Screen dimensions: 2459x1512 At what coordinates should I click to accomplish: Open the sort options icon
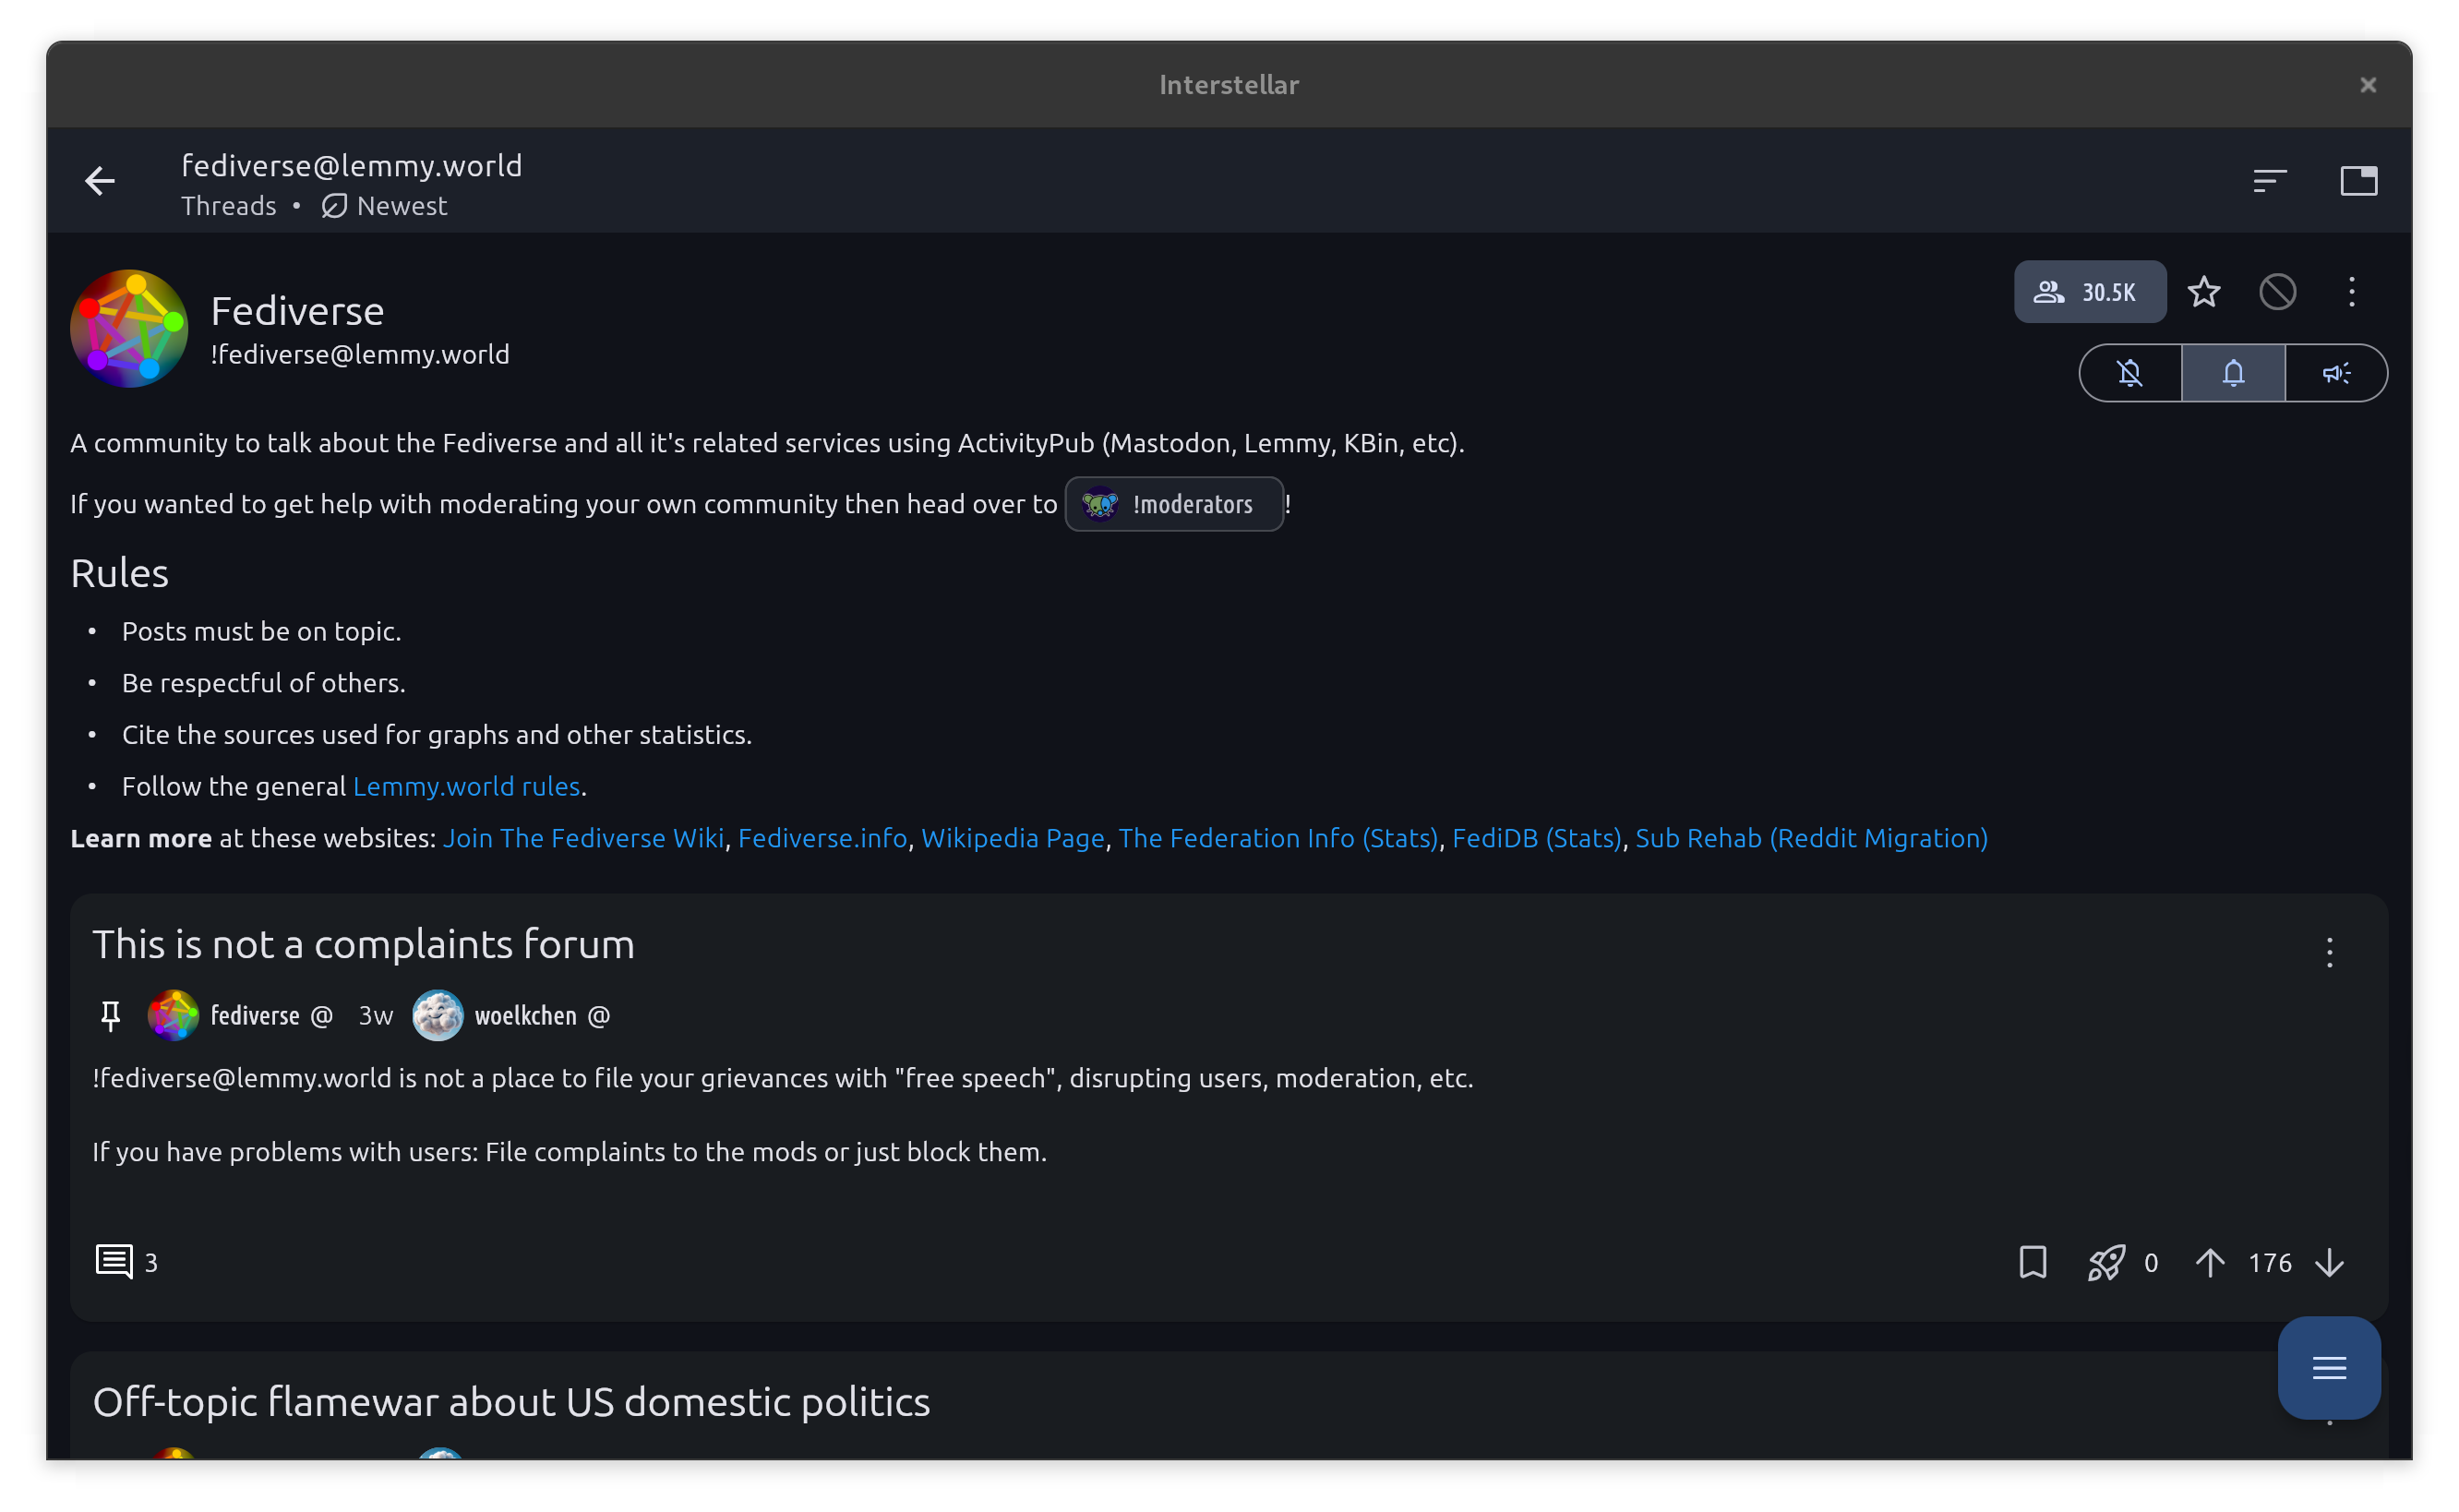pyautogui.click(x=2269, y=181)
